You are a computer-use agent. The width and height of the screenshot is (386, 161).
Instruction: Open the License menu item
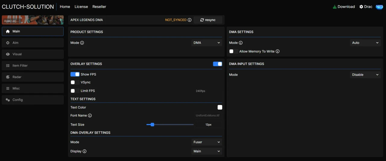pyautogui.click(x=81, y=7)
